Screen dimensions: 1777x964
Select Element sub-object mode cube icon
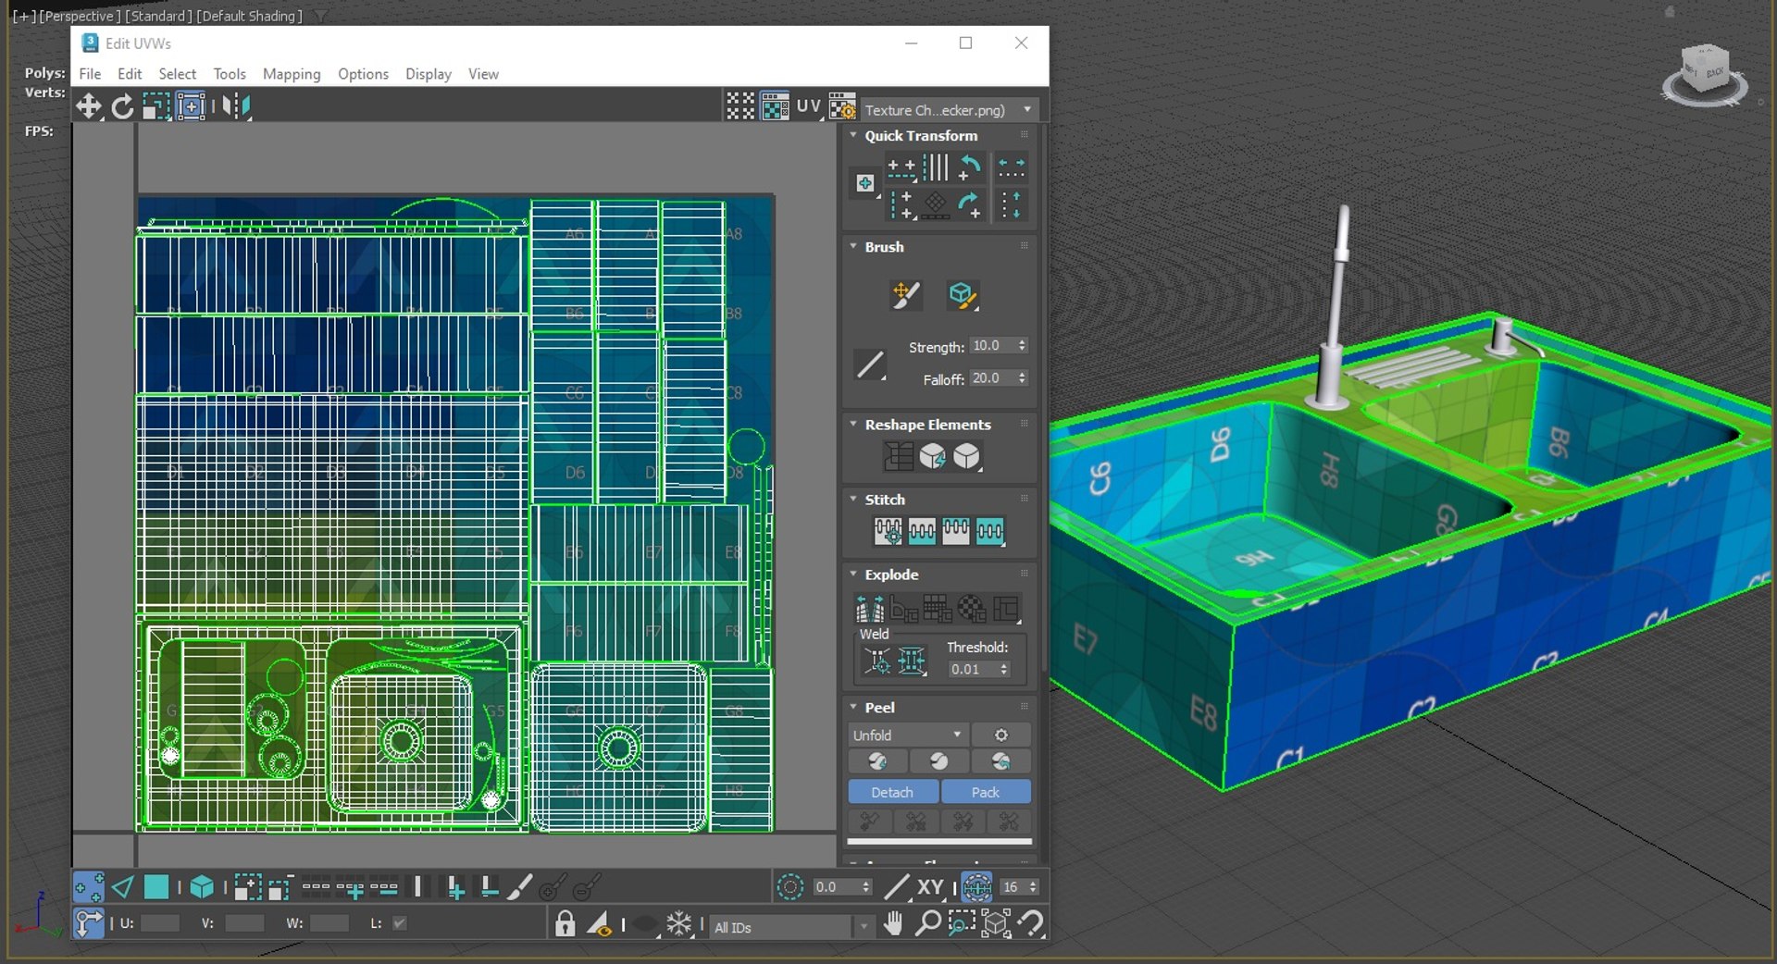click(x=202, y=887)
